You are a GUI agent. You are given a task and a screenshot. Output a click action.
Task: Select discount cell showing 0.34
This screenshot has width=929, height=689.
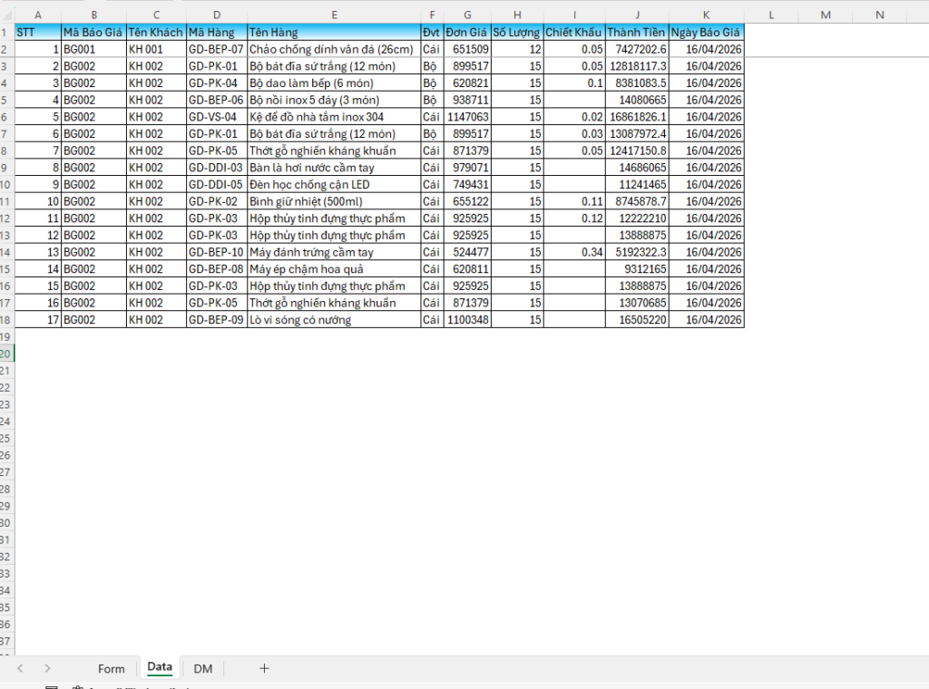pos(573,252)
